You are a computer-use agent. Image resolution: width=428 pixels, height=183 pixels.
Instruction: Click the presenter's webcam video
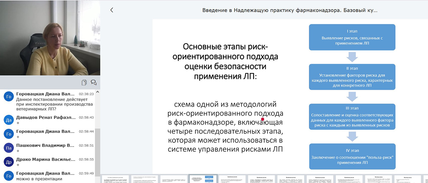50,38
